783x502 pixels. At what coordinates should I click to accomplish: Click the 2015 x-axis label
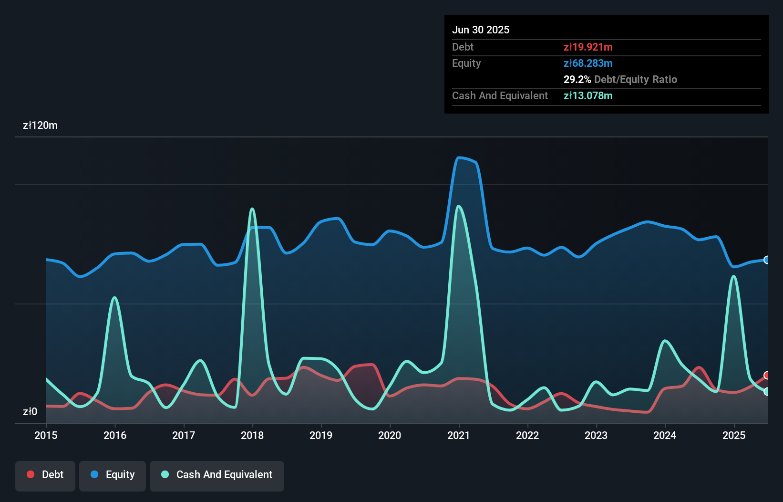[46, 435]
